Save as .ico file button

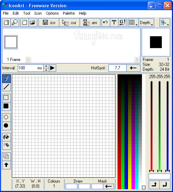49,22
